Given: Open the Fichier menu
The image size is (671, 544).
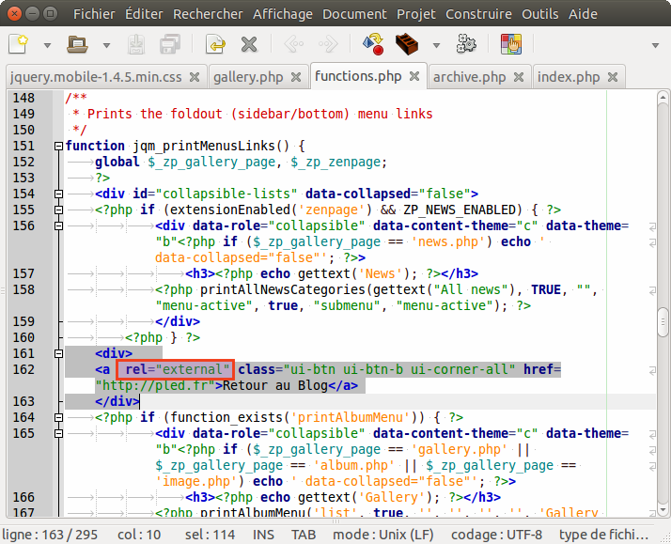Looking at the screenshot, I should pos(94,14).
